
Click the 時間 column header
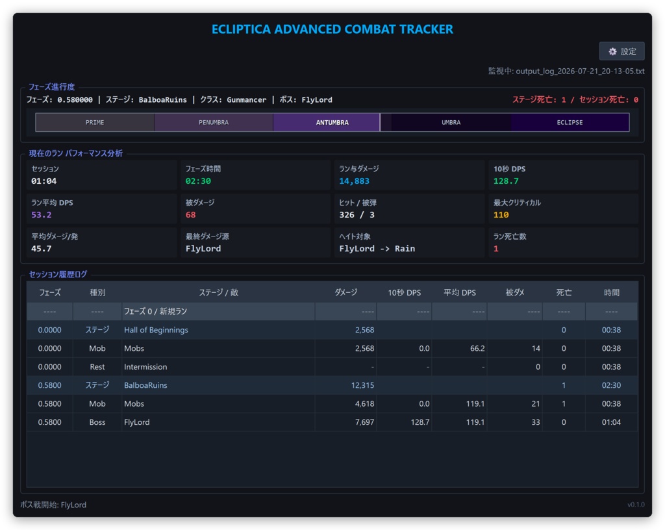[x=612, y=292]
